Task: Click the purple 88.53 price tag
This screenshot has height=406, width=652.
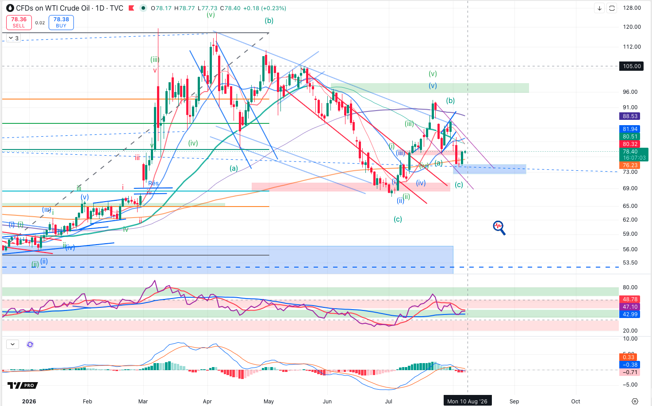Action: (630, 116)
